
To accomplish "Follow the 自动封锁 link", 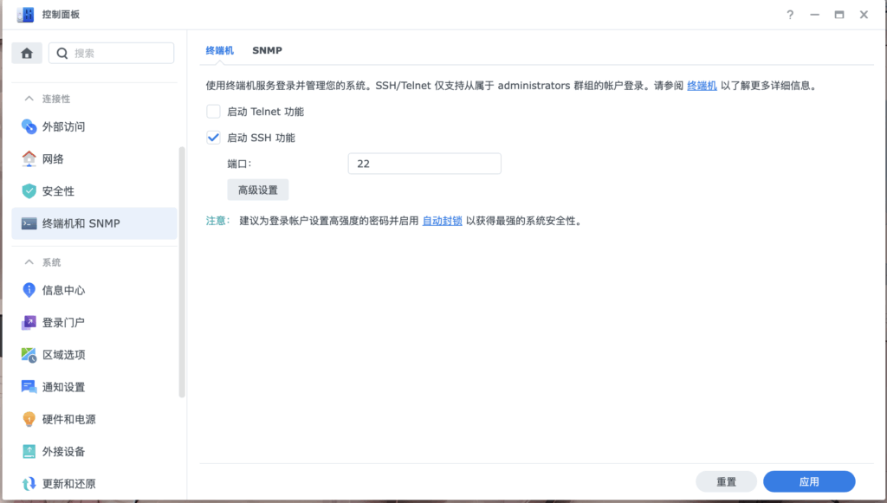I will pyautogui.click(x=442, y=221).
